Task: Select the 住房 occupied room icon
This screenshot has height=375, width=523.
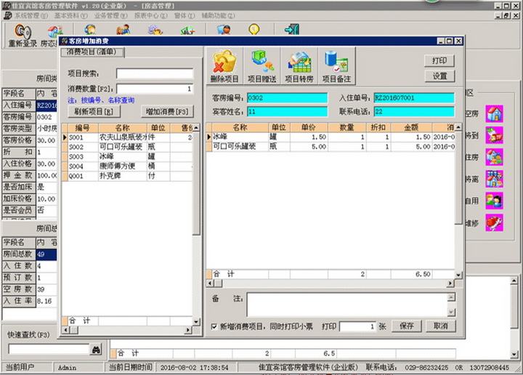Action: click(494, 157)
